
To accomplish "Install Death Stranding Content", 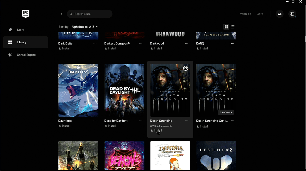I will click(202, 126).
